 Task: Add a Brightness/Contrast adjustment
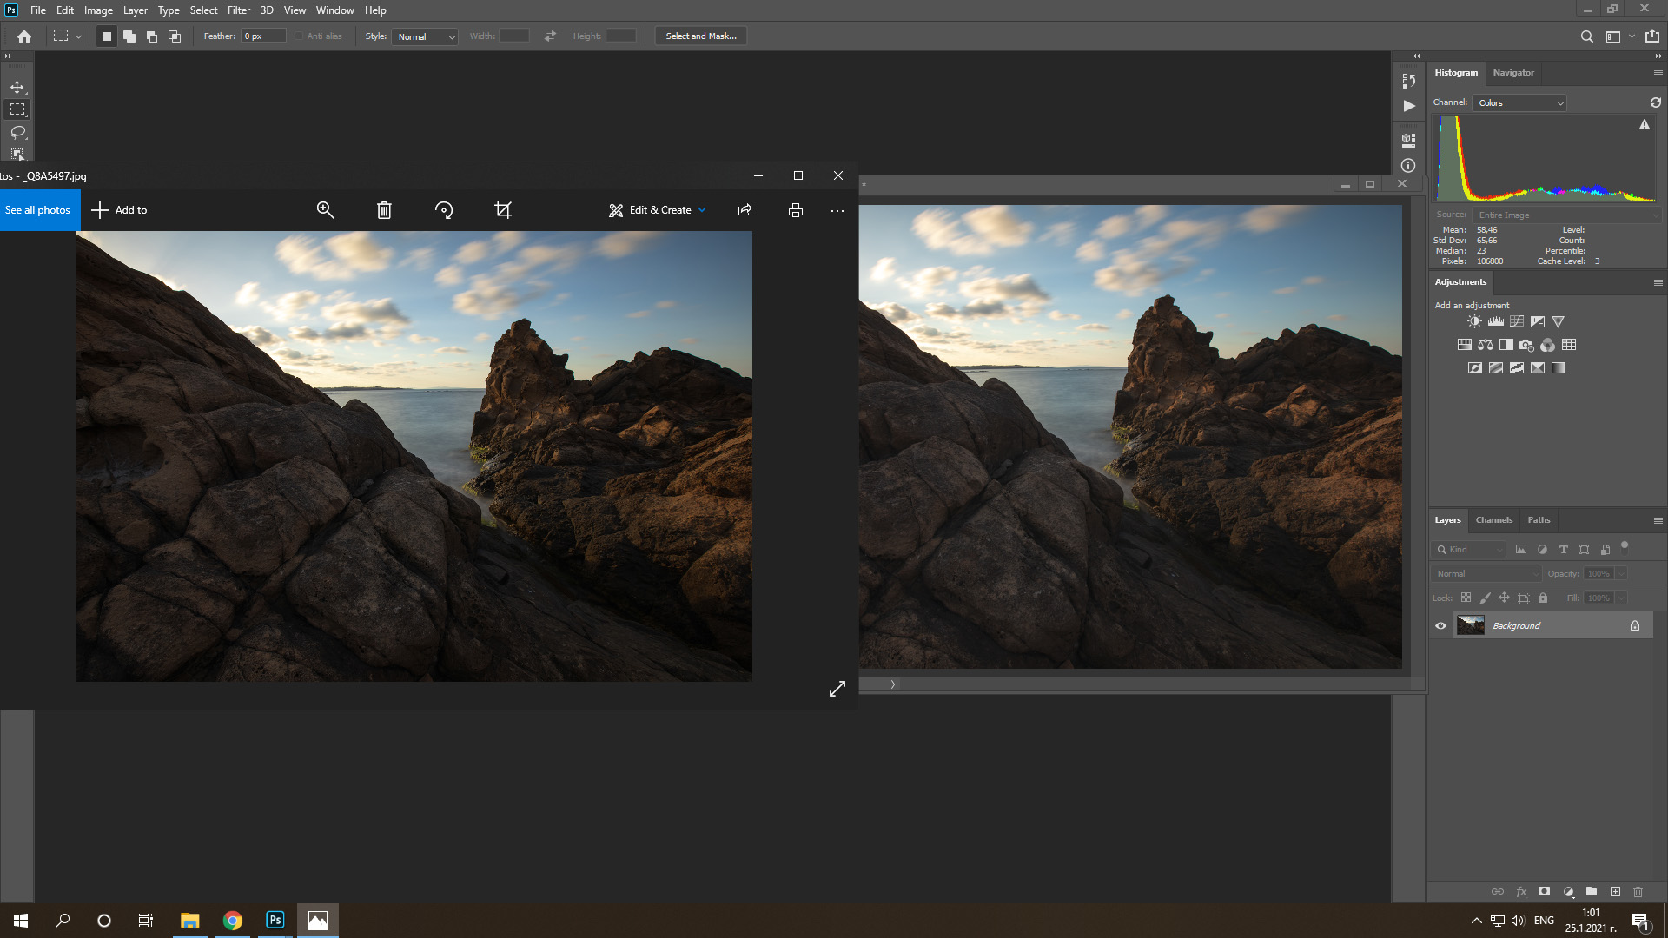pos(1474,320)
